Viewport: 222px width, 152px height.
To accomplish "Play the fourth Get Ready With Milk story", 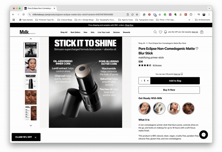I will point(188,108).
